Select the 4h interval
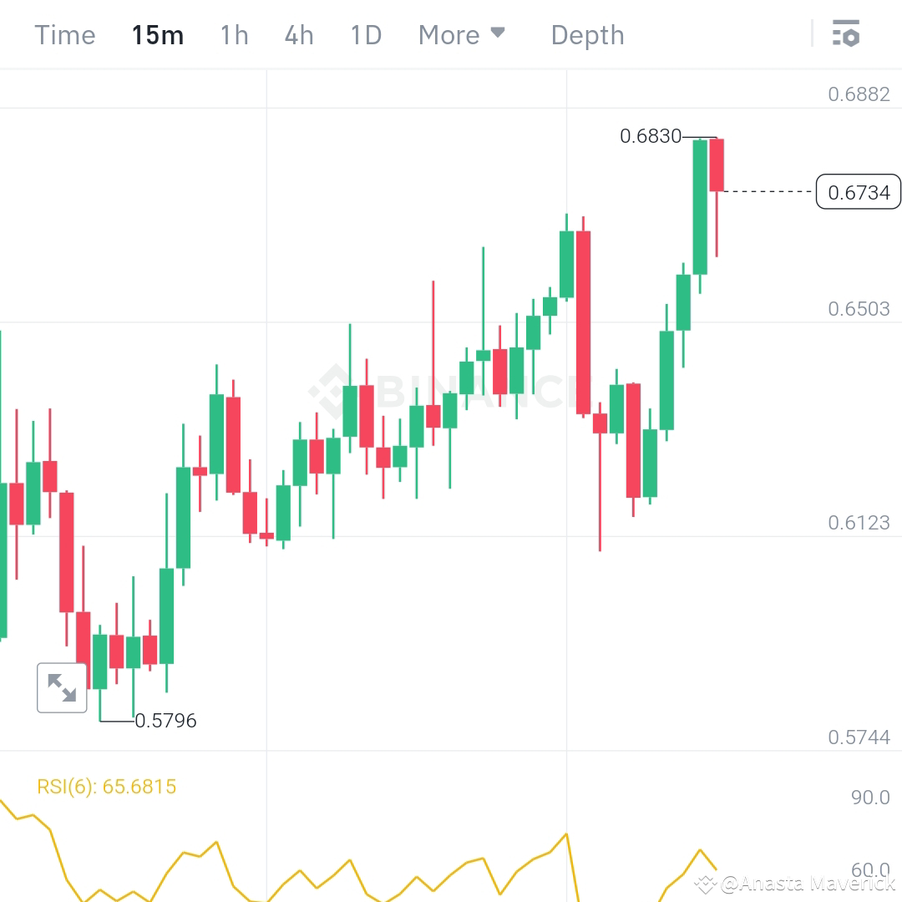 click(x=298, y=34)
